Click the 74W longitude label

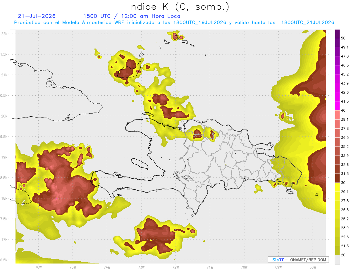point(107,267)
